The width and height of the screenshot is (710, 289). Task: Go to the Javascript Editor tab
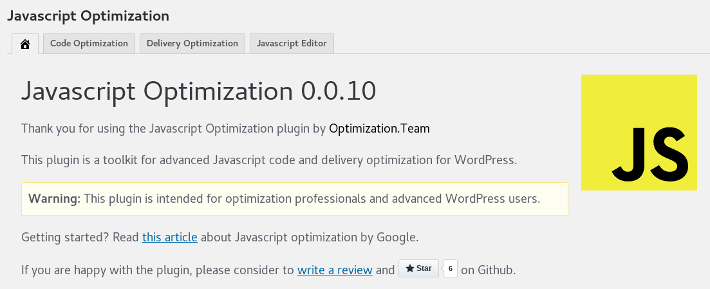[x=292, y=44]
